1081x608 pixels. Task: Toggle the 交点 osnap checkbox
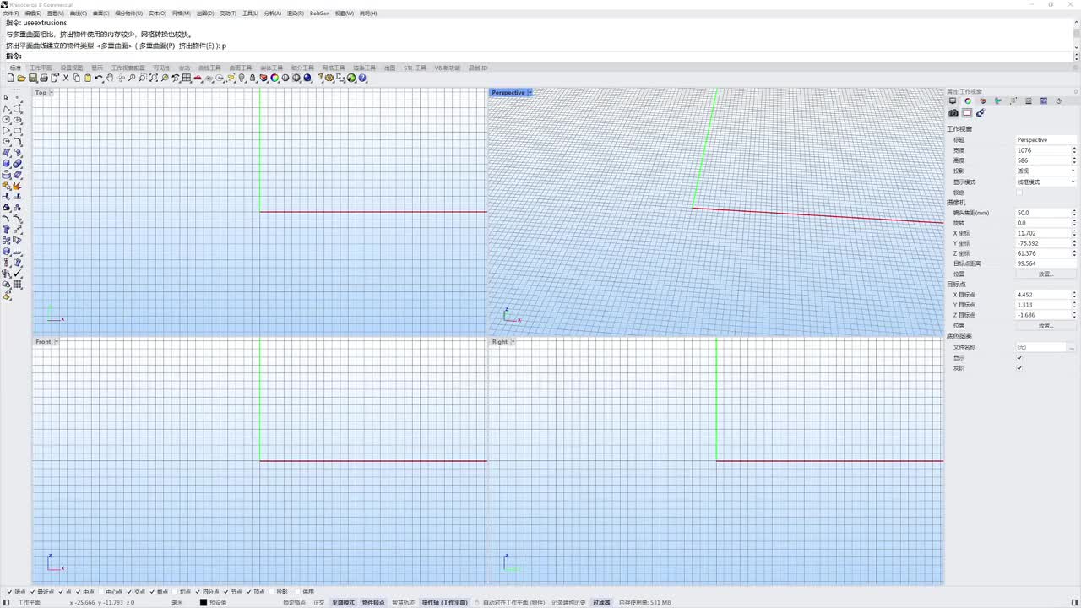(130, 592)
